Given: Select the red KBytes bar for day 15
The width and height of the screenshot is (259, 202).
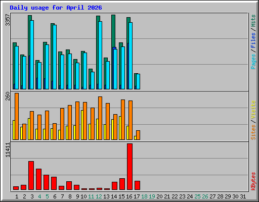Looking at the screenshot, I should (122, 184).
